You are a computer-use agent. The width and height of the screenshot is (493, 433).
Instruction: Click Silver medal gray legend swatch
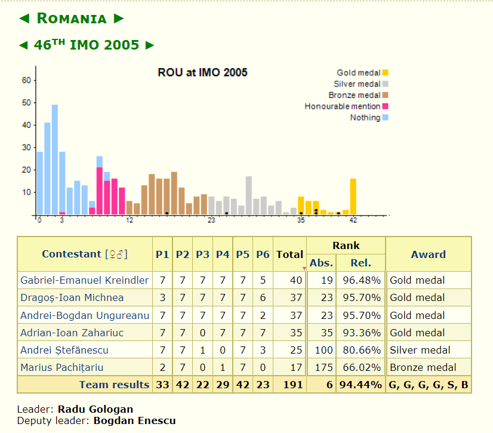coord(386,84)
